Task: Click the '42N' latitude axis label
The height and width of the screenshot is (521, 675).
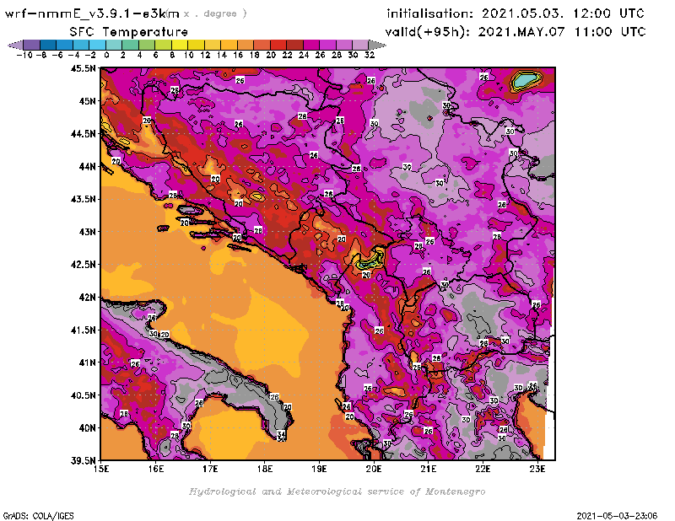Action: 87,298
